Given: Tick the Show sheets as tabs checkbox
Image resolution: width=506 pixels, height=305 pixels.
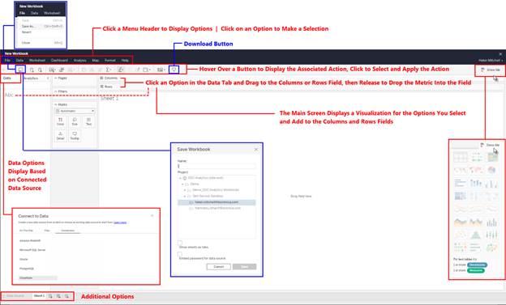Looking at the screenshot, I should [180, 243].
